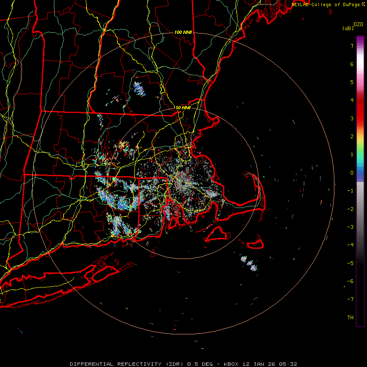Click the positive 4 dB scale value
Image resolution: width=367 pixels, height=367 pixels.
(352, 100)
